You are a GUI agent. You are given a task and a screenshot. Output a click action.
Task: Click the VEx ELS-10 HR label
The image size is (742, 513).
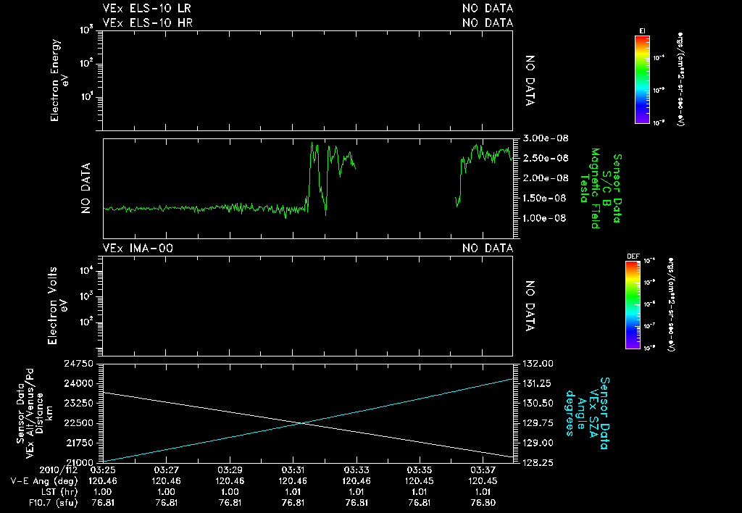pos(147,22)
